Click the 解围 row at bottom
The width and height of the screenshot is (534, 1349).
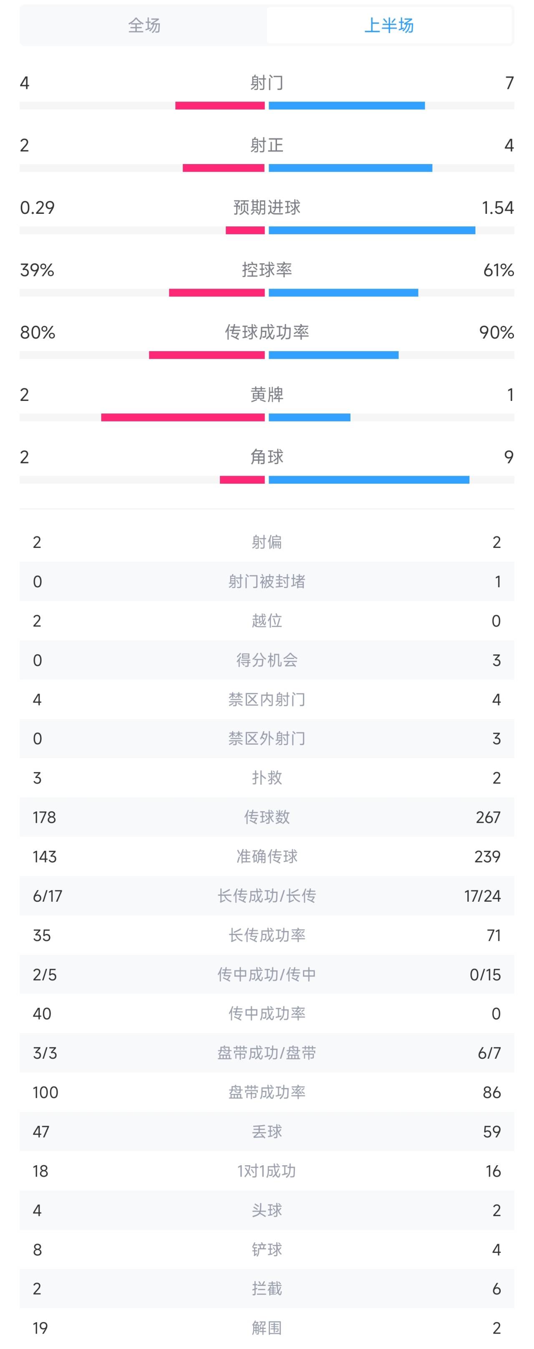tap(267, 1328)
